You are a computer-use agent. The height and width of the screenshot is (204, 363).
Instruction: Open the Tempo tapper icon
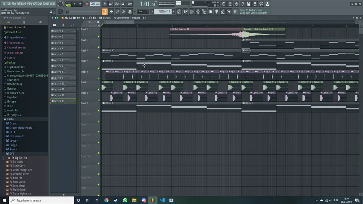pyautogui.click(x=223, y=12)
